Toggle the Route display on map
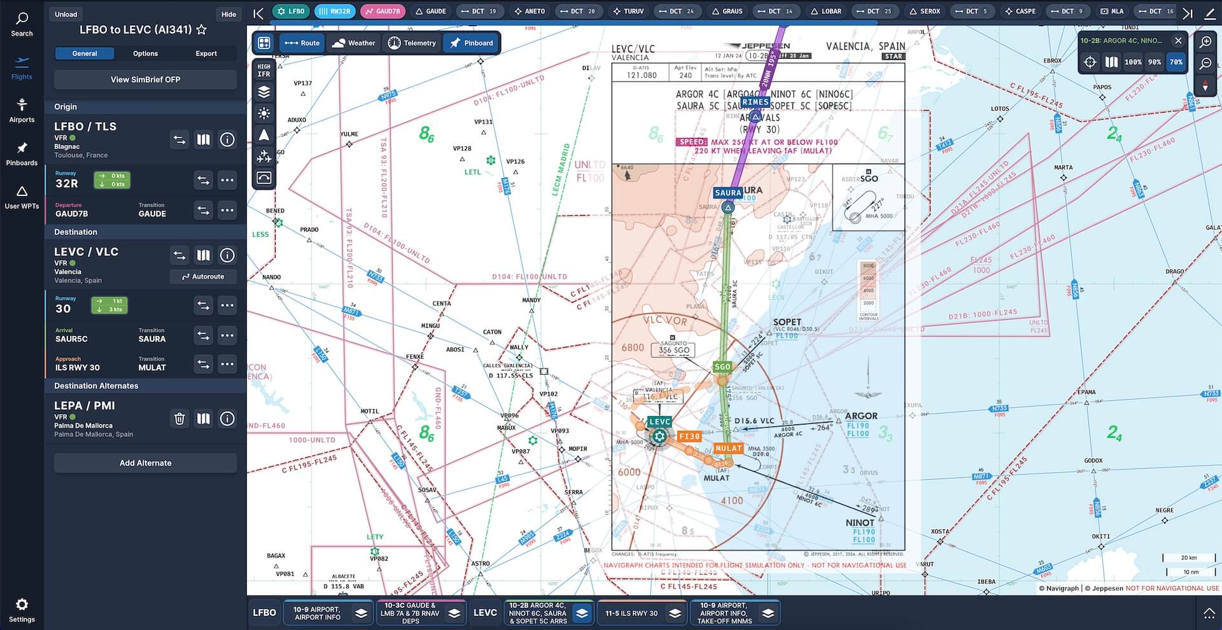The width and height of the screenshot is (1222, 630). [x=302, y=43]
